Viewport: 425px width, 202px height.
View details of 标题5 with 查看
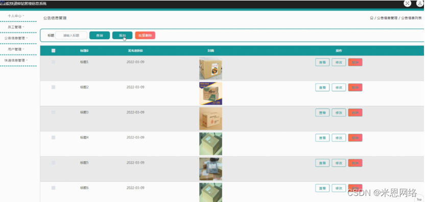click(322, 163)
